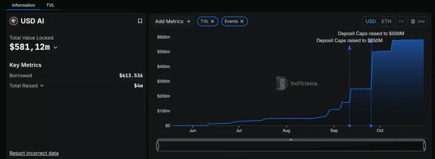435x159 pixels.
Task: Click the $250M deposit cap event dot
Action: click(x=350, y=126)
